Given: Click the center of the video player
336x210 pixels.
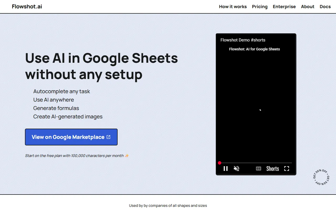Looking at the screenshot, I should 256,105.
